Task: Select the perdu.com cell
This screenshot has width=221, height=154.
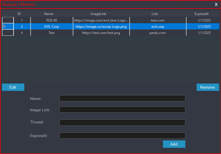Action: (158, 33)
